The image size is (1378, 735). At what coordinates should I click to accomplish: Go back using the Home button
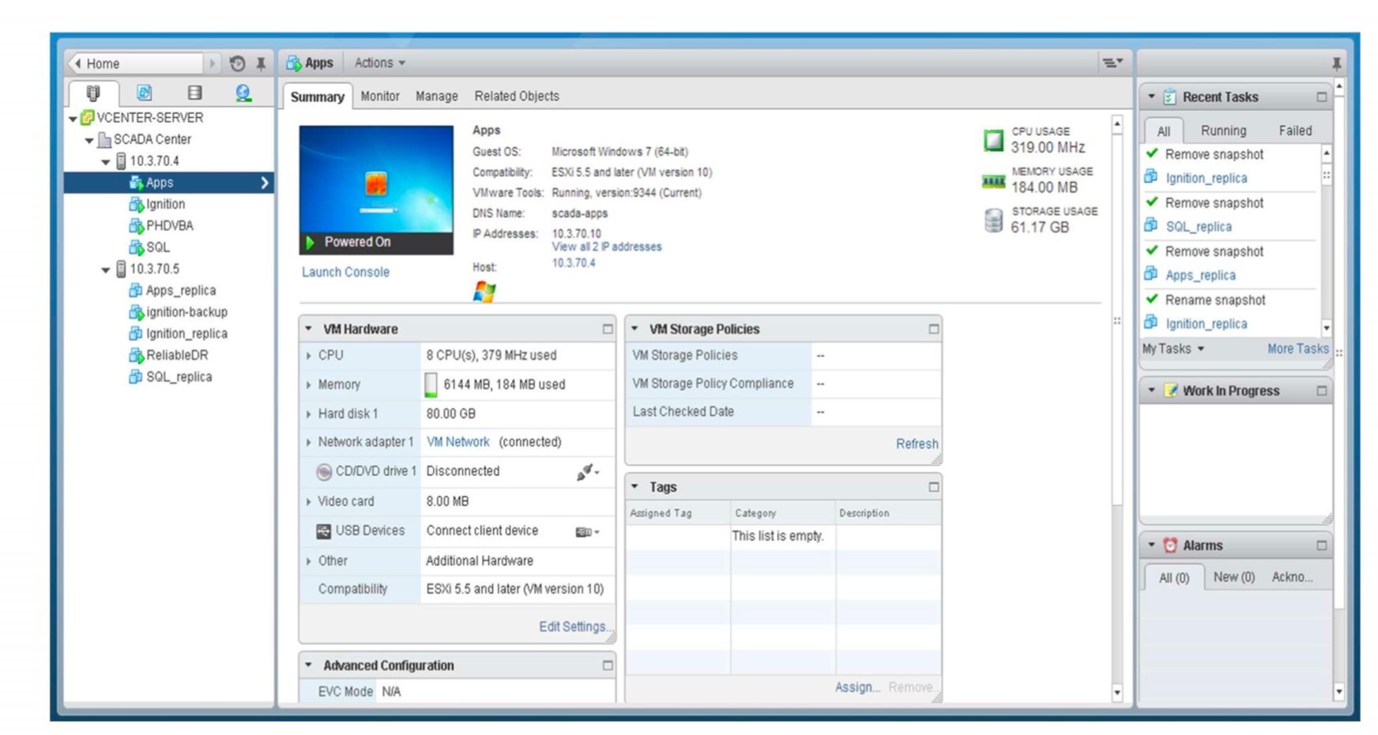135,63
